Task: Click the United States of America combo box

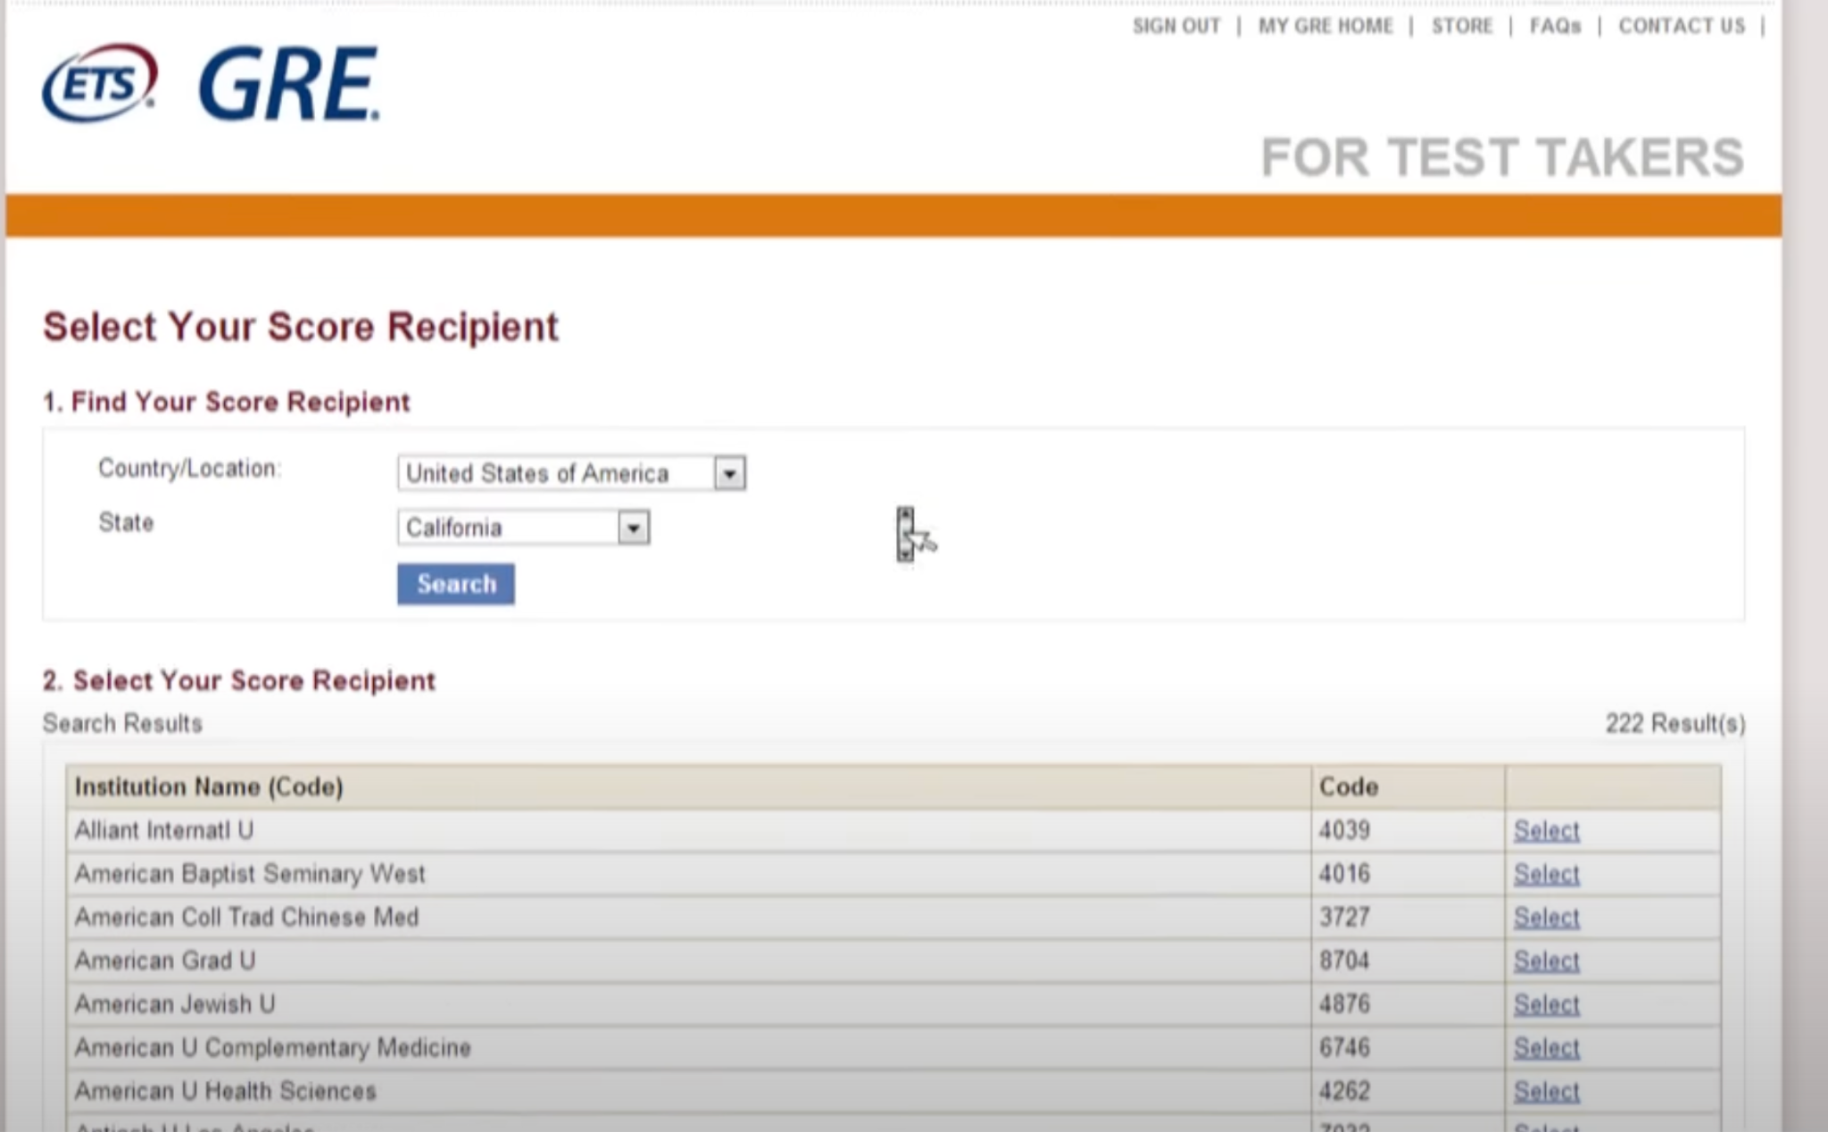Action: click(x=555, y=473)
